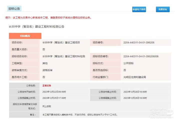Viewport: 175px width, 119px height.
Task: Click the 资格审查方式 value 资格后审
Action: tap(47, 70)
